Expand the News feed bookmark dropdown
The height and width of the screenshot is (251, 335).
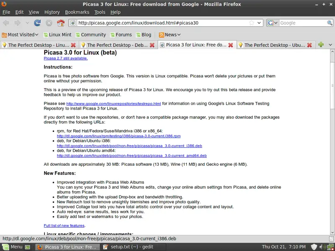(x=170, y=35)
